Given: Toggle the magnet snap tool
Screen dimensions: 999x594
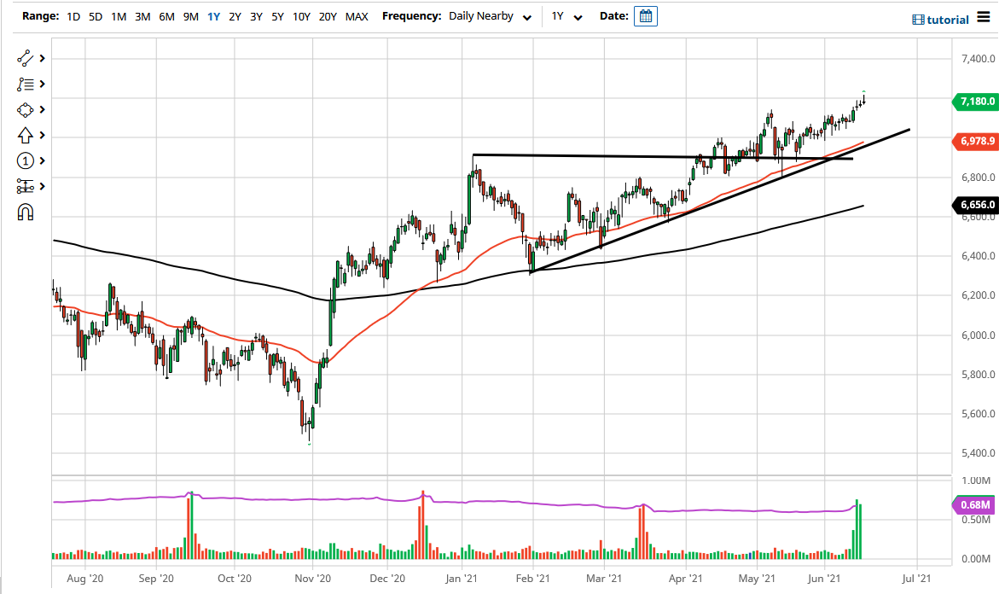Looking at the screenshot, I should click(24, 212).
